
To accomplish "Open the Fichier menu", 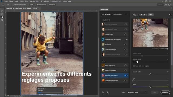I will click(x=6, y=1).
